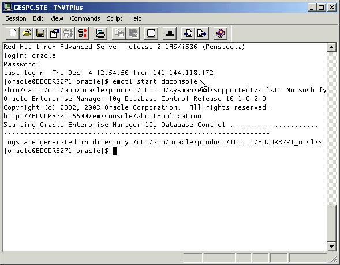Click the 'emctl start dbconsole' command text
340x265 pixels.
[155, 81]
